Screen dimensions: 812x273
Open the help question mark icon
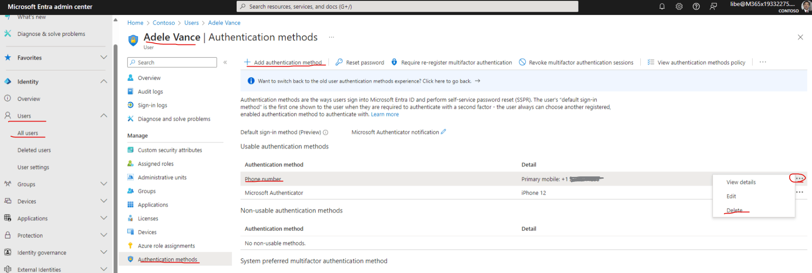click(x=696, y=6)
